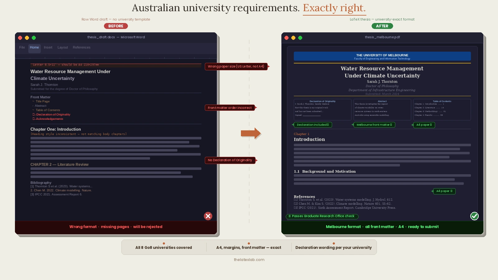The image size is (498, 280).
Task: Check the 'Title Page' front matter item
Action: click(x=44, y=101)
